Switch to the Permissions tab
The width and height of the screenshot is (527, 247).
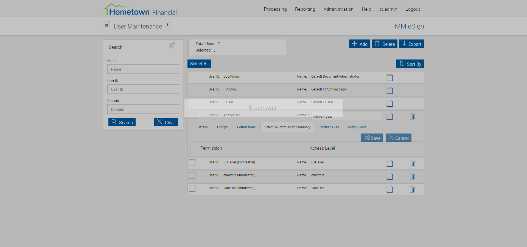point(246,127)
